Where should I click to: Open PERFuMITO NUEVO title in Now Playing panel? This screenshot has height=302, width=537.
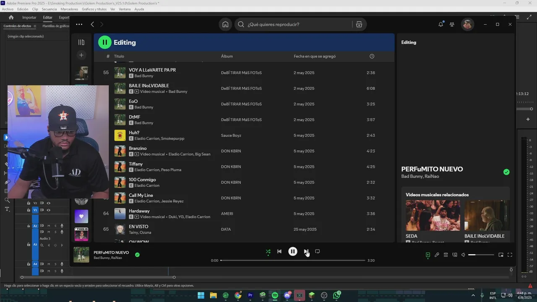[x=432, y=169]
